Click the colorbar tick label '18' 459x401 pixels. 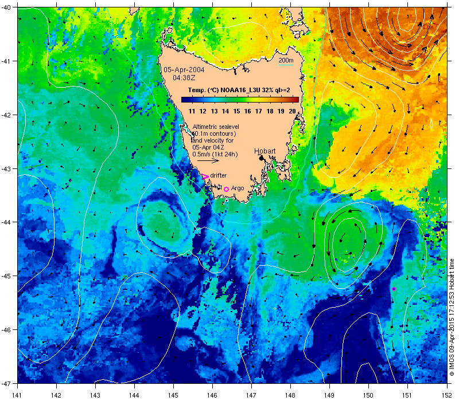tap(270, 111)
